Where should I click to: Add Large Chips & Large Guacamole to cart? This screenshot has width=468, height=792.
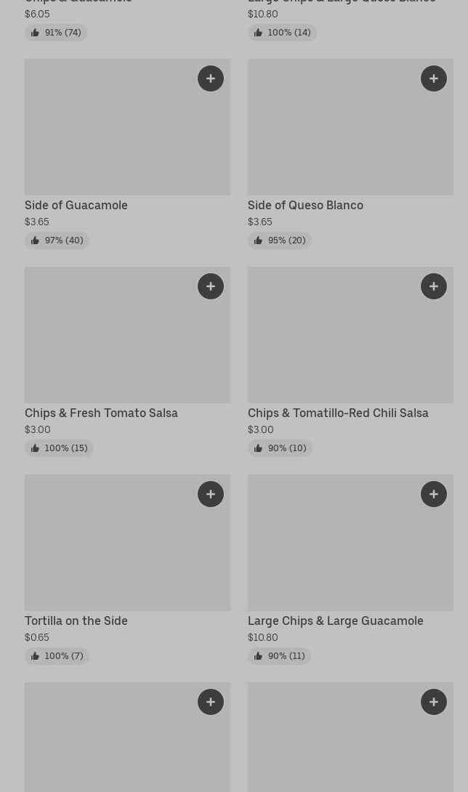coord(434,494)
